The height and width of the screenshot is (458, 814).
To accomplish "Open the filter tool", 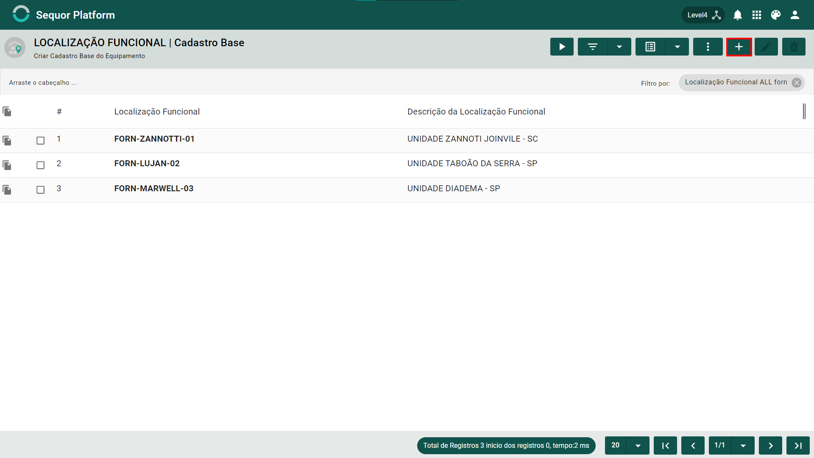I will [x=593, y=47].
